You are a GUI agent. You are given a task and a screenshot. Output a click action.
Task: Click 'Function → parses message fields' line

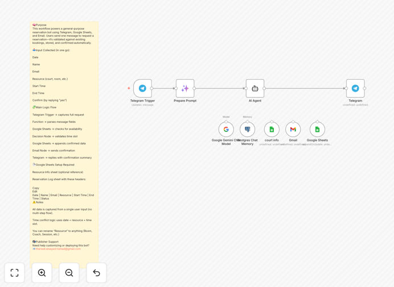[54, 122]
